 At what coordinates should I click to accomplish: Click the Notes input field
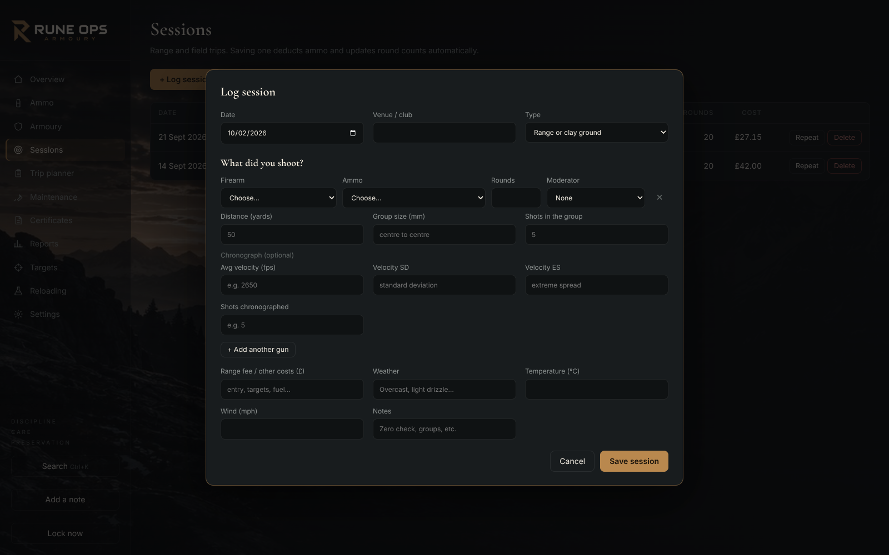coord(444,429)
